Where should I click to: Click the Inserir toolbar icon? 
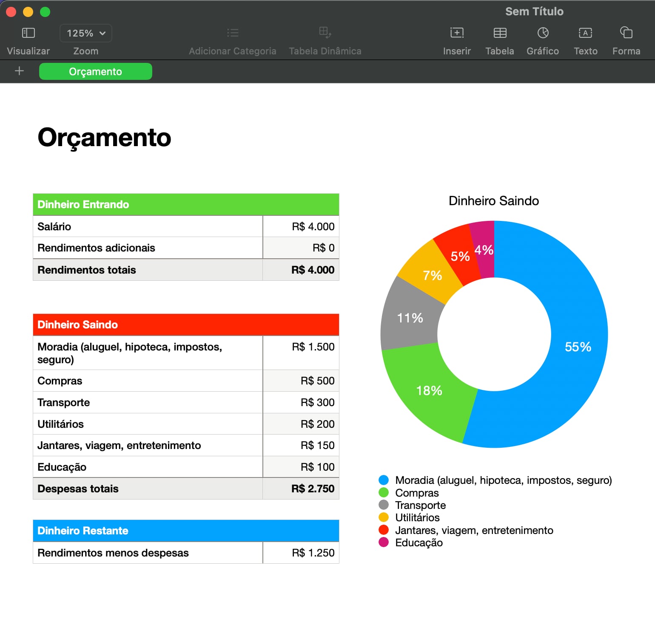(x=457, y=33)
